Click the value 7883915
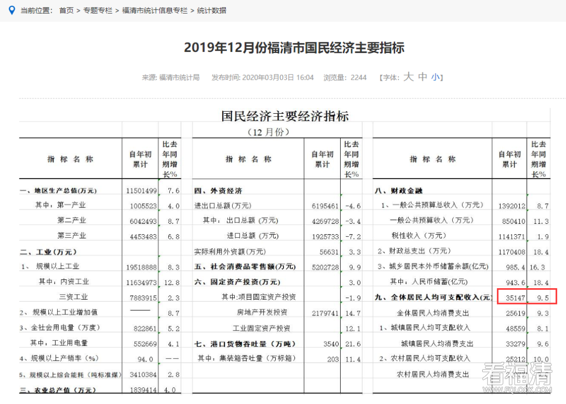The width and height of the screenshot is (566, 404). pos(143,298)
